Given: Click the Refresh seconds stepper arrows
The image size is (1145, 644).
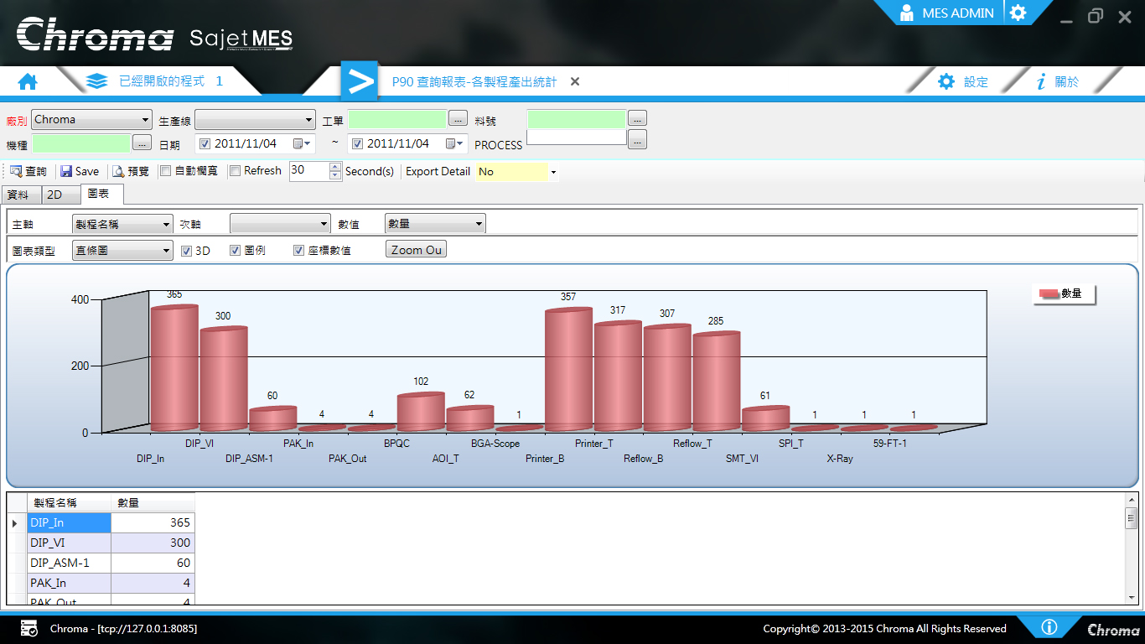Looking at the screenshot, I should click(x=336, y=171).
